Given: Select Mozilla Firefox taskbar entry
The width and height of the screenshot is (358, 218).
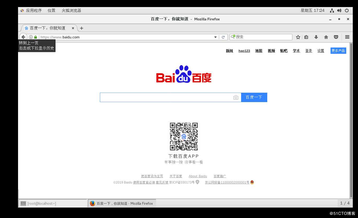Looking at the screenshot, I should click(122, 203).
